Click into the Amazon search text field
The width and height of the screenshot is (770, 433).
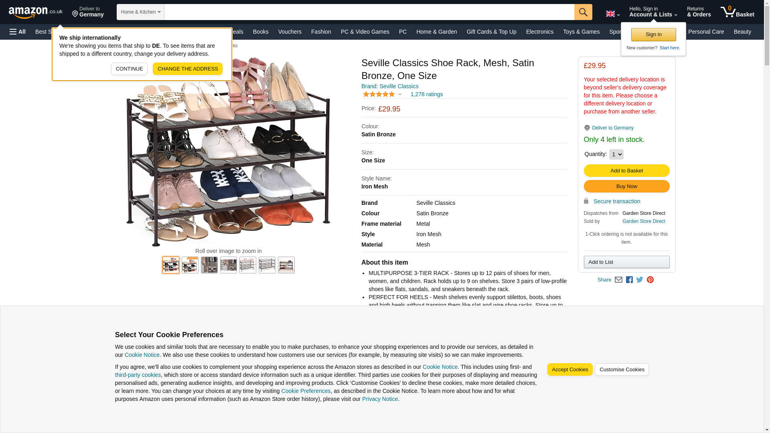369,12
